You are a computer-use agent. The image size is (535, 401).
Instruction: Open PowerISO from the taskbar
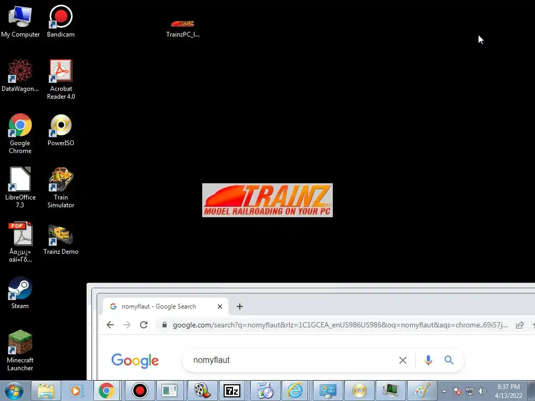point(359,391)
